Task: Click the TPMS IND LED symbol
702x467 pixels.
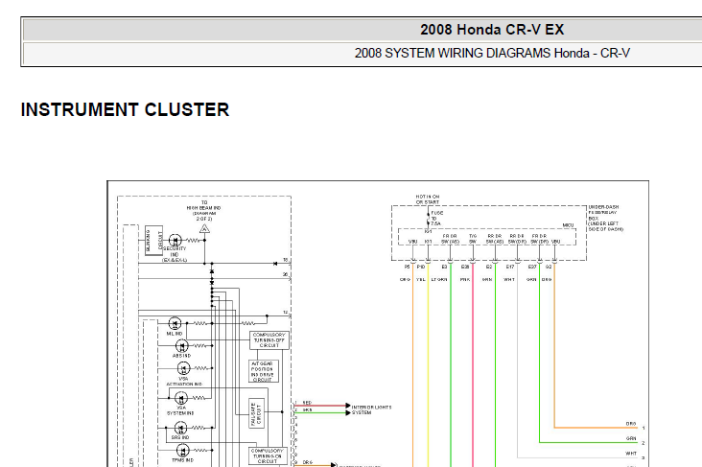Action: point(182,450)
